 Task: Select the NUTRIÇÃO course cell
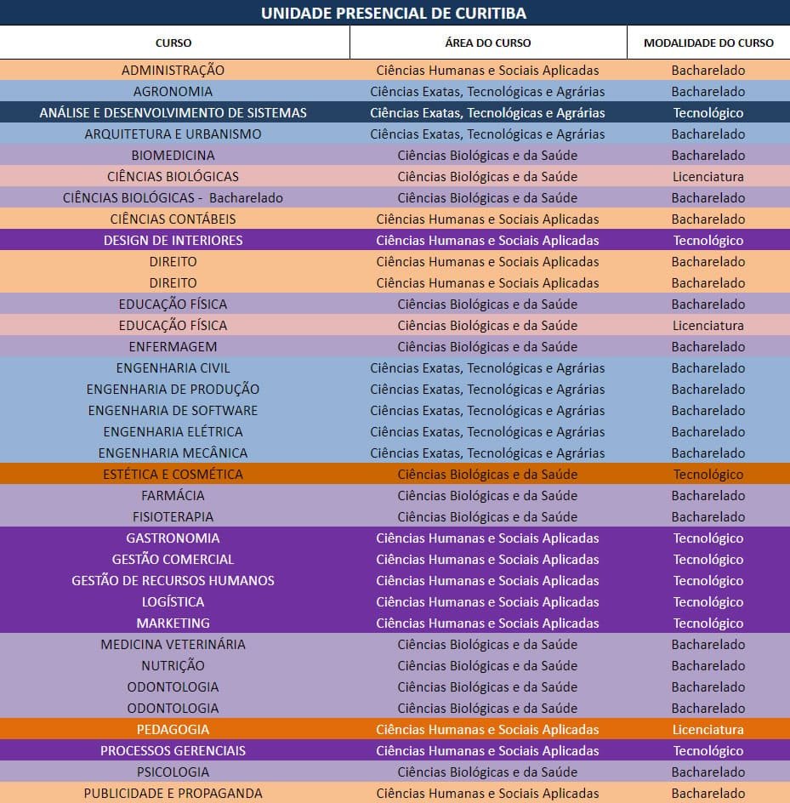click(173, 666)
